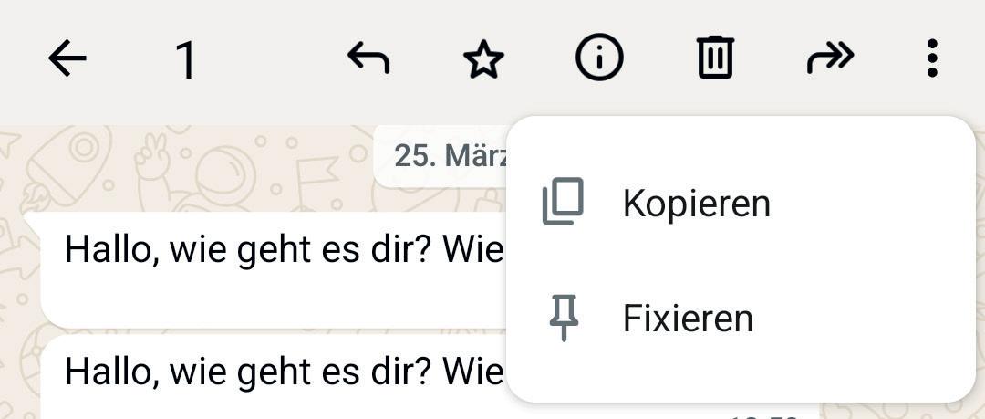The image size is (985, 419).
Task: Click empty space below text in first bubble
Action: [x=274, y=301]
